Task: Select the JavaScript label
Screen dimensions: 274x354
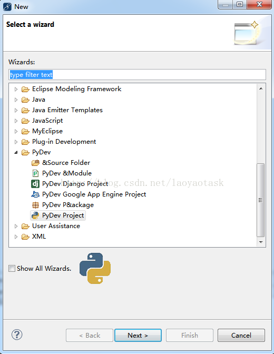Action: [x=47, y=121]
